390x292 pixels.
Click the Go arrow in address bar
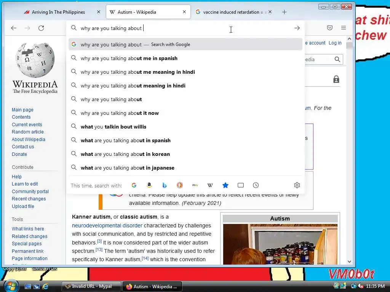point(297,28)
